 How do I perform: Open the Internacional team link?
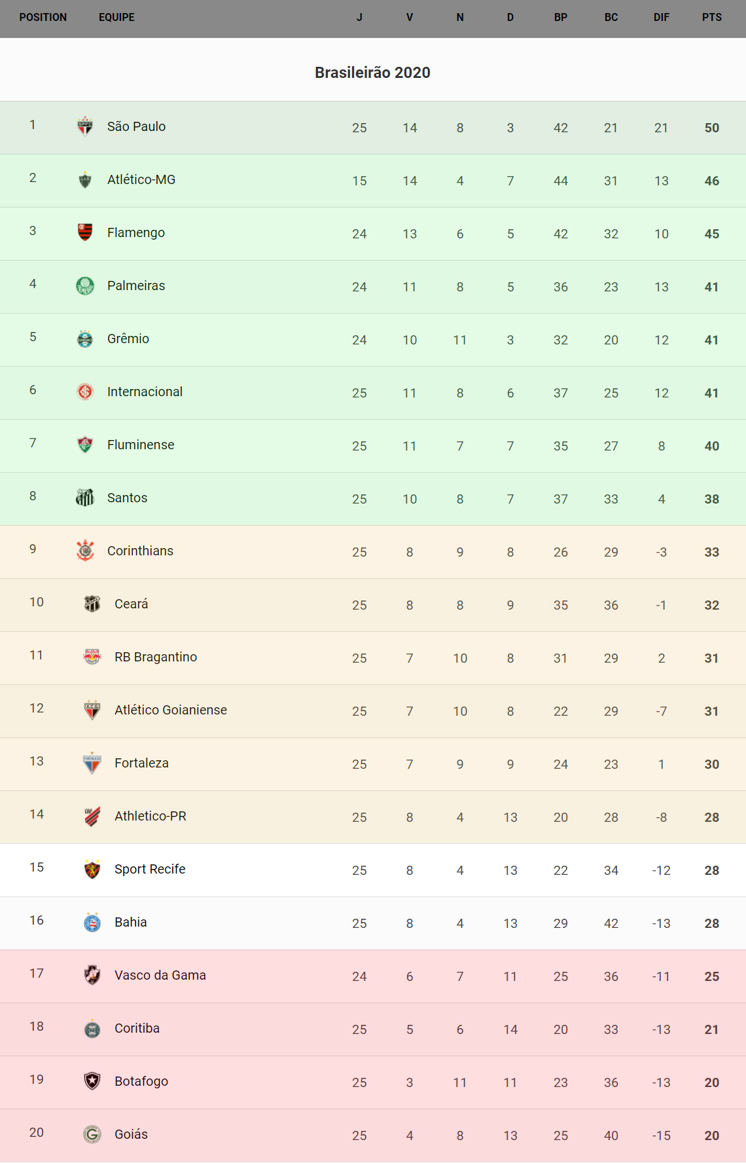point(145,392)
